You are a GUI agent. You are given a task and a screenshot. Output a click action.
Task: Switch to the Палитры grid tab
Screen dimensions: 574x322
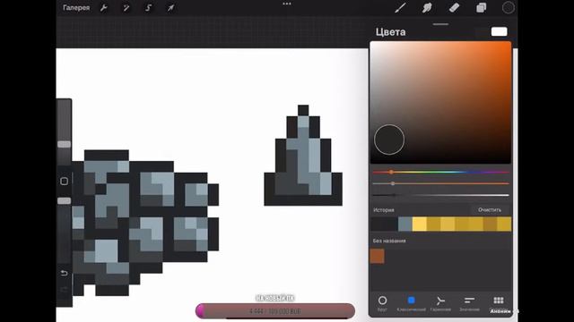coord(499,303)
